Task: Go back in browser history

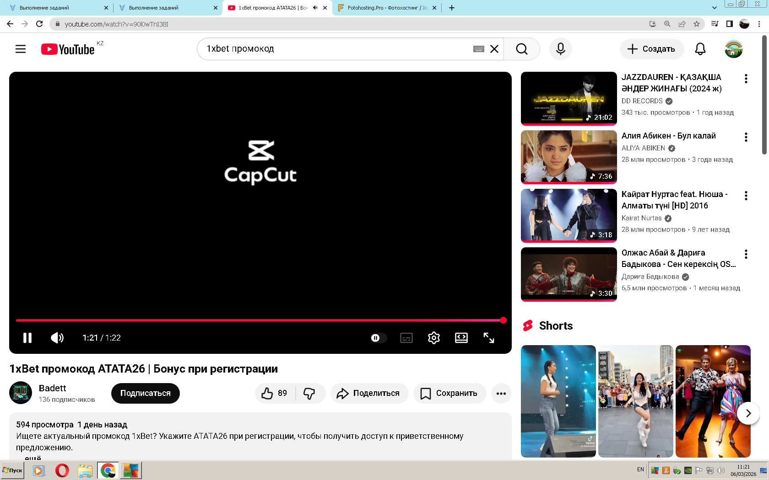Action: 10,24
